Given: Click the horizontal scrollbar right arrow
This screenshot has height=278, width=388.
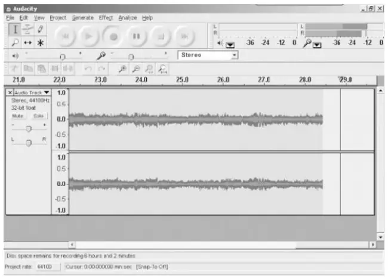Looking at the screenshot, I should (x=372, y=245).
